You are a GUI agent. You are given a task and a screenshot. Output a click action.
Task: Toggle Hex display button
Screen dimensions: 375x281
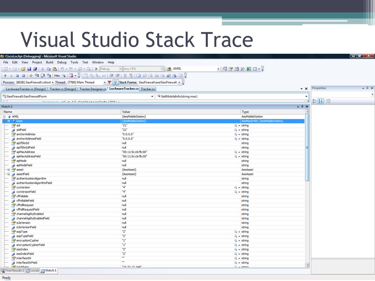[x=57, y=76]
